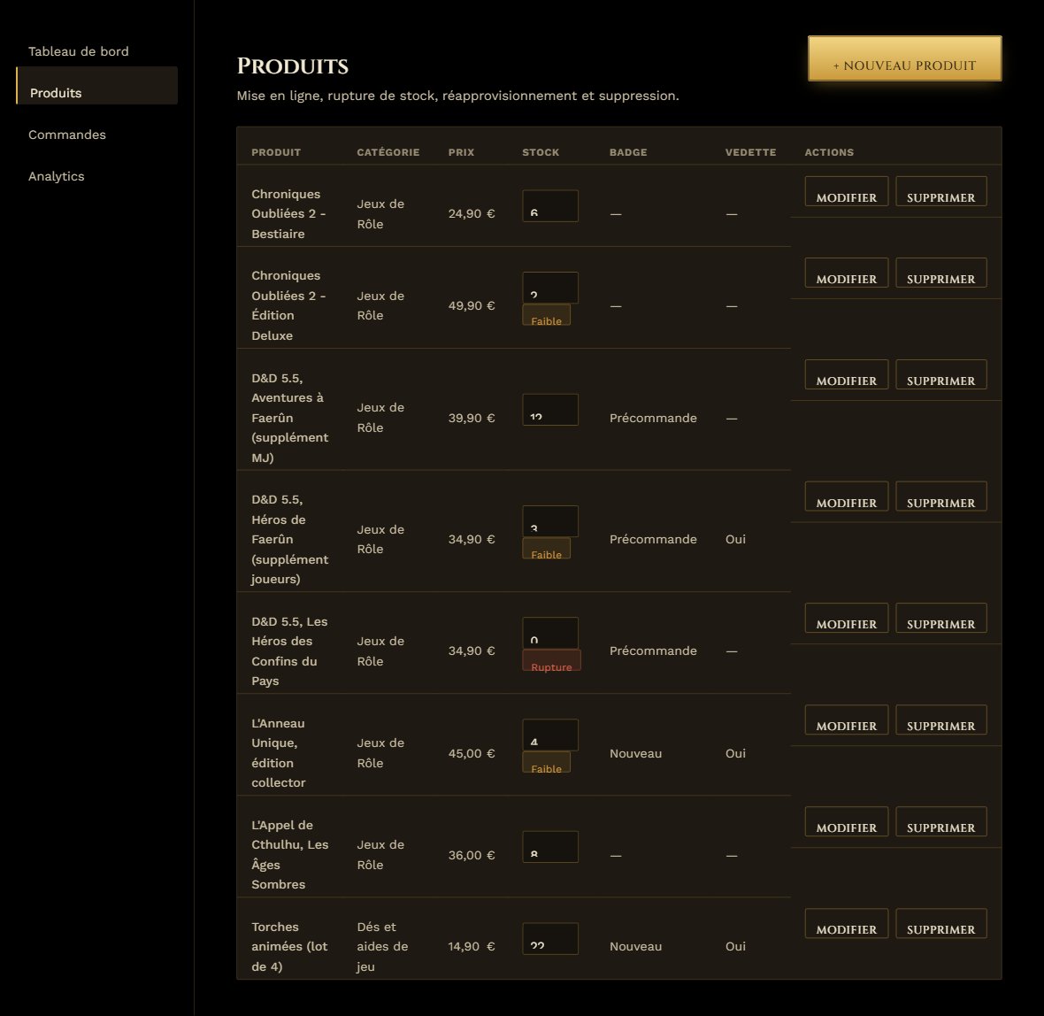Image resolution: width=1044 pixels, height=1016 pixels.
Task: Click product name Torches animées (lot de 4)
Action: coord(289,946)
